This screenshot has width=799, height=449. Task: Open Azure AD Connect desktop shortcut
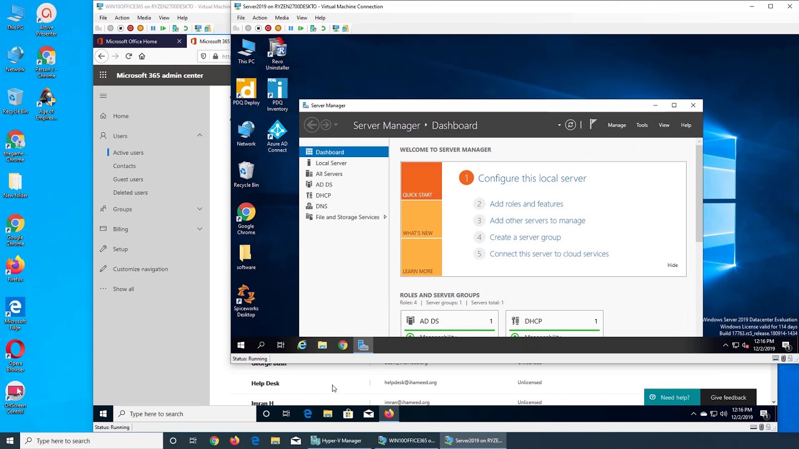coord(277,137)
